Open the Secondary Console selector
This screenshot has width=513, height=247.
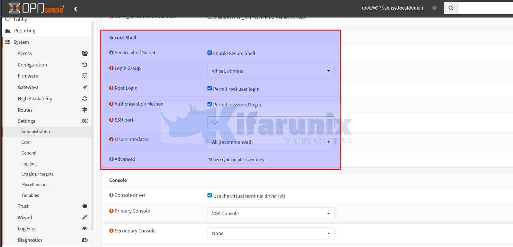click(x=271, y=233)
